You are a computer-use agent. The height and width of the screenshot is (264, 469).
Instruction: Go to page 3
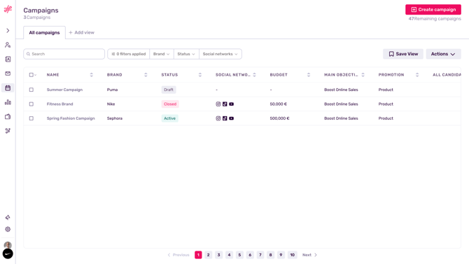218,255
